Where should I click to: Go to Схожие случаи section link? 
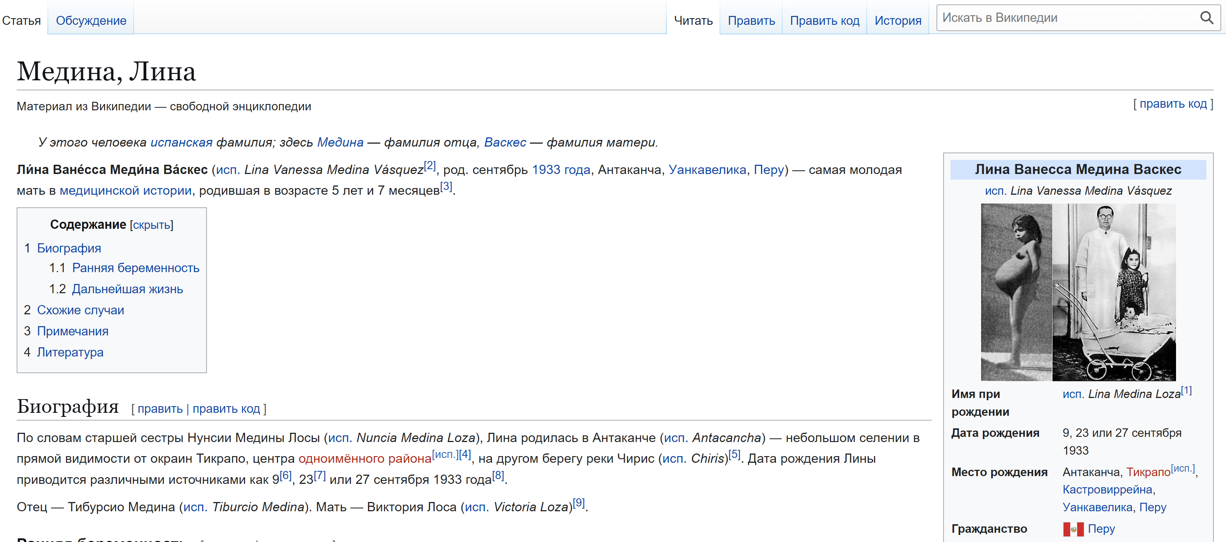pos(80,310)
